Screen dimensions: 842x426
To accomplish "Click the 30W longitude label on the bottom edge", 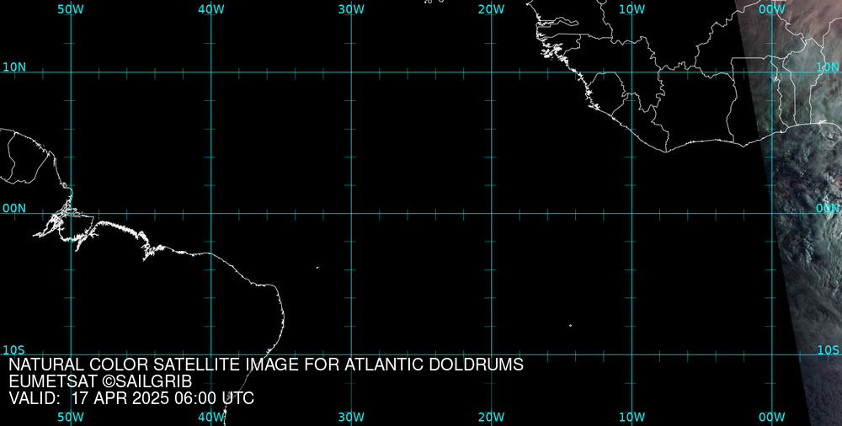I will 351,418.
